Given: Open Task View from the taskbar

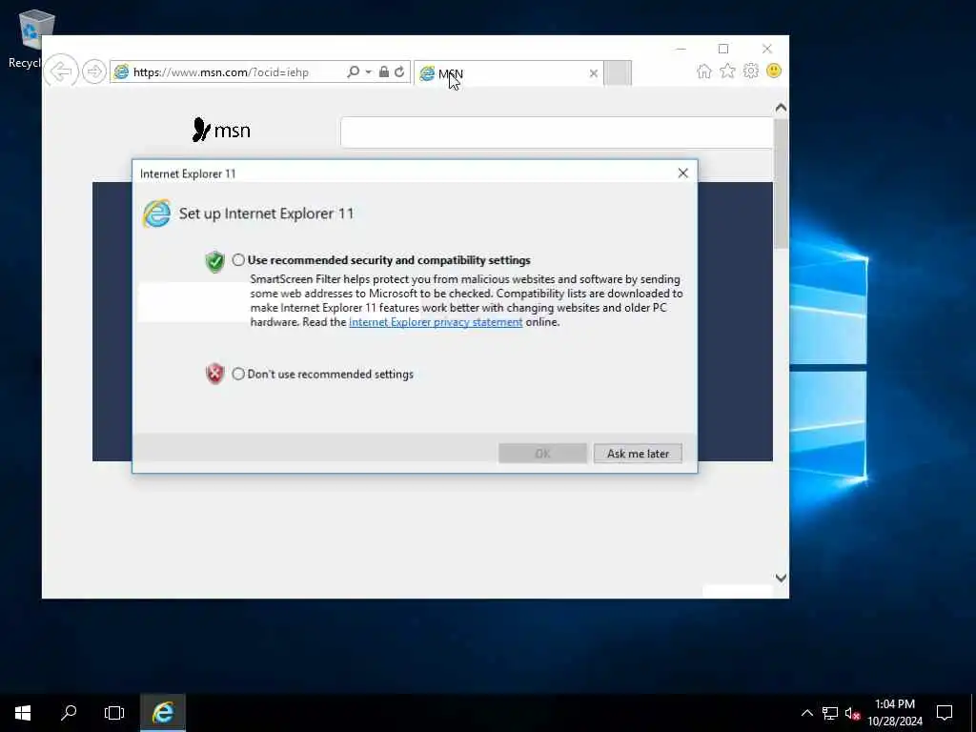Looking at the screenshot, I should tap(114, 713).
